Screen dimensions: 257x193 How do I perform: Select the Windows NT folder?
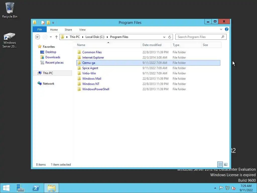coord(91,84)
